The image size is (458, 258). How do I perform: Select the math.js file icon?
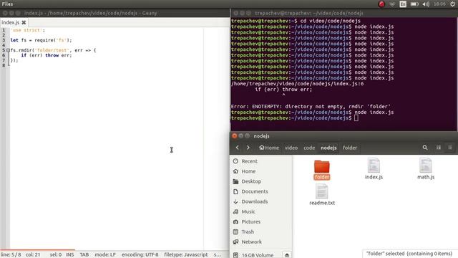426,166
